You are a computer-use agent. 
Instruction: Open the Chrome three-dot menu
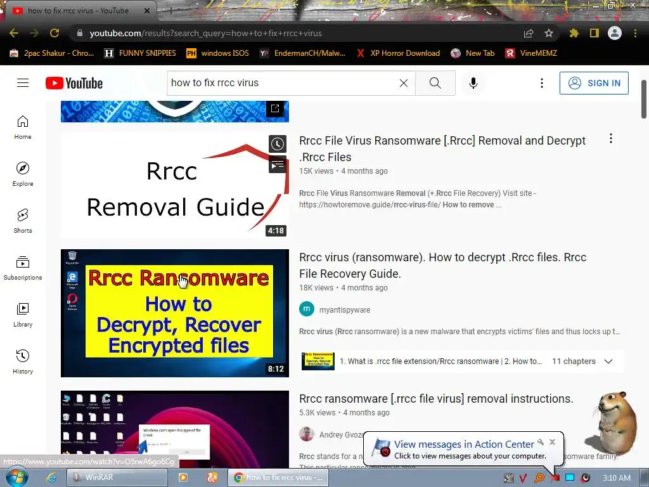pos(635,33)
